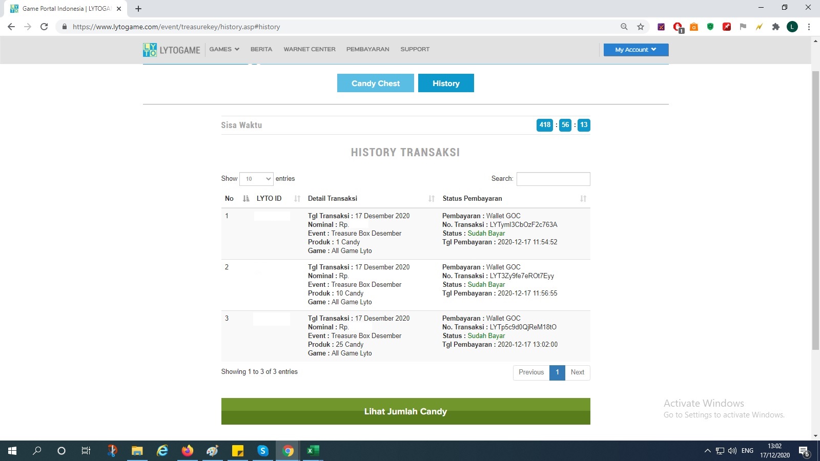Viewport: 820px width, 461px height.
Task: Launch File Explorer from taskbar
Action: point(137,451)
